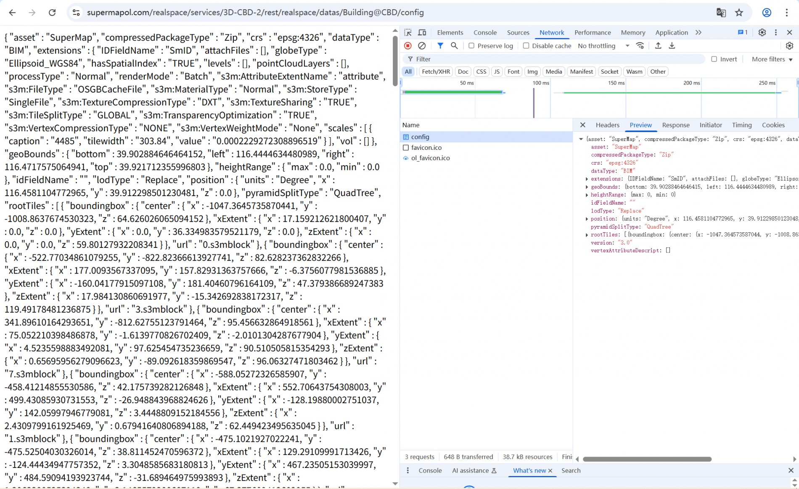The height and width of the screenshot is (489, 799).
Task: Click the URL in the address bar
Action: tap(255, 13)
